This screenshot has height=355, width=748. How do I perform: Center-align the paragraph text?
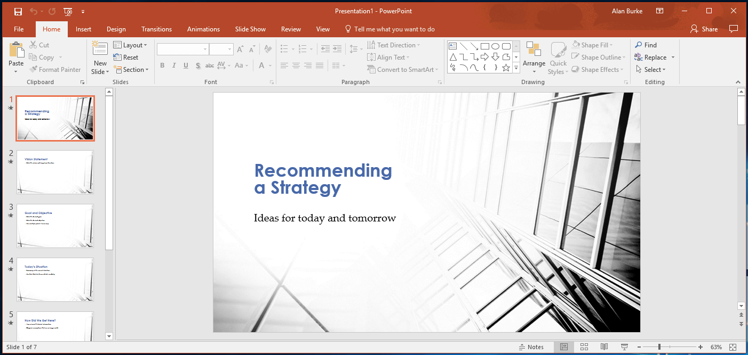click(x=296, y=65)
